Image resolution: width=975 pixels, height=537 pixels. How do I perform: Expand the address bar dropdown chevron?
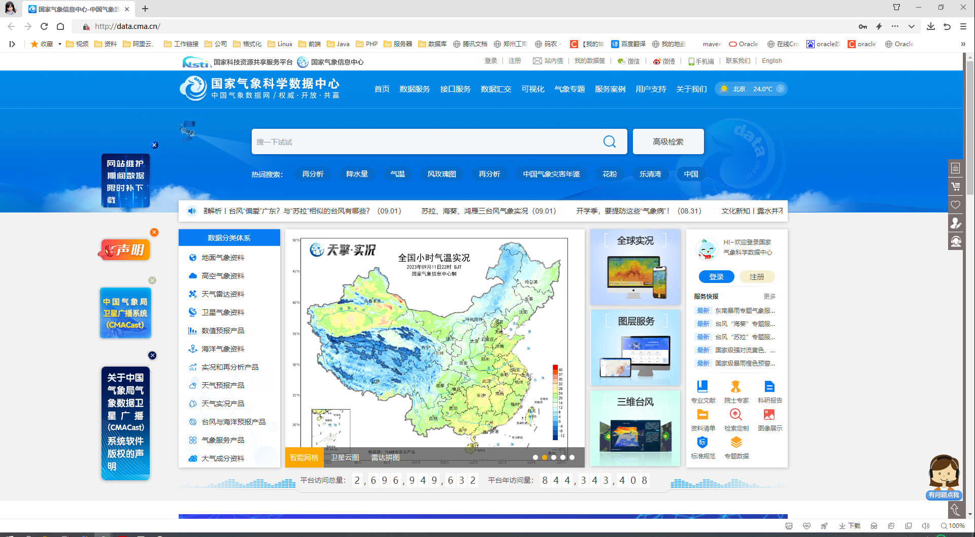pyautogui.click(x=912, y=26)
